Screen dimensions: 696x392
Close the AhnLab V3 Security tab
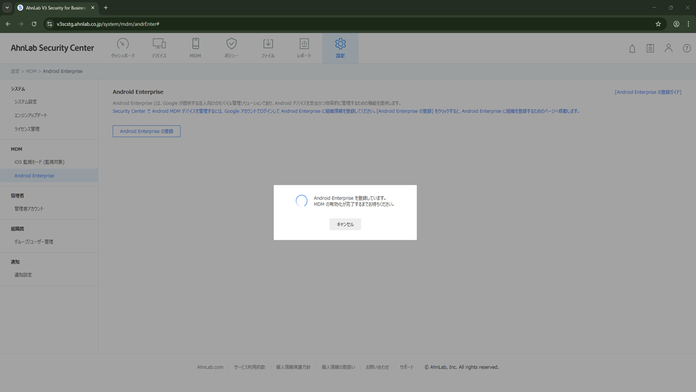[x=93, y=8]
